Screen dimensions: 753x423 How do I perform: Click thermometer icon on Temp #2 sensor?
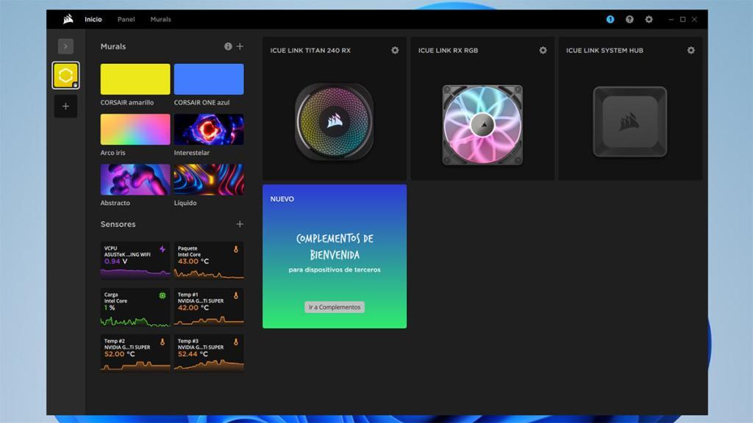pos(163,342)
